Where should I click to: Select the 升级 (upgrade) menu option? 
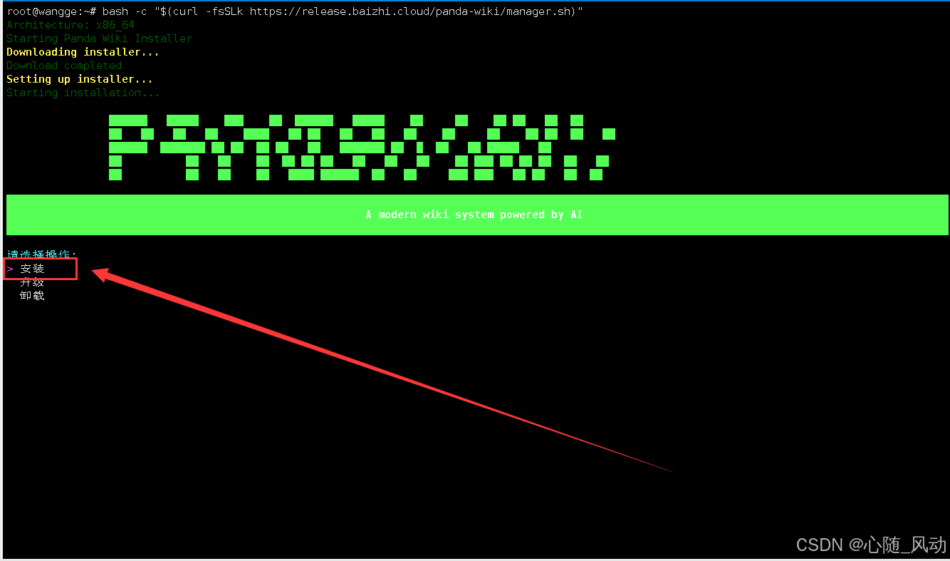[x=32, y=282]
